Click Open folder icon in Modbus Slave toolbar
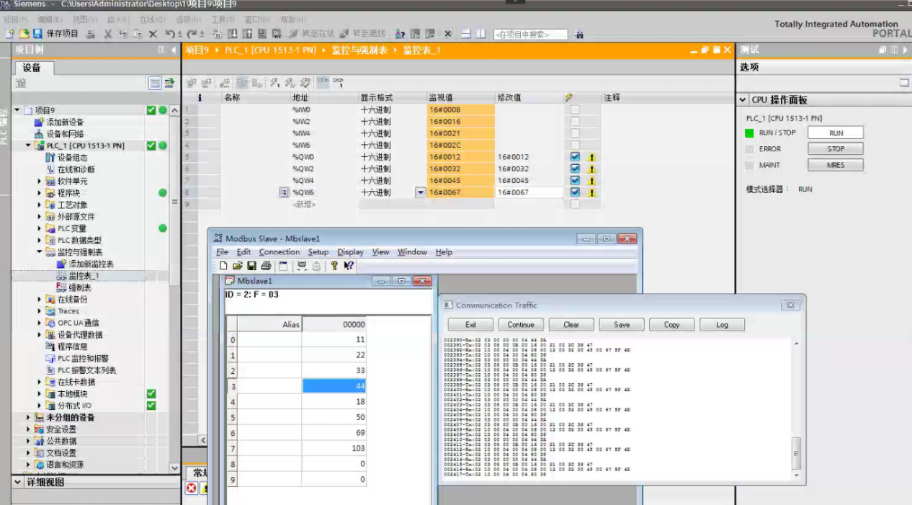912x505 pixels. [x=238, y=266]
